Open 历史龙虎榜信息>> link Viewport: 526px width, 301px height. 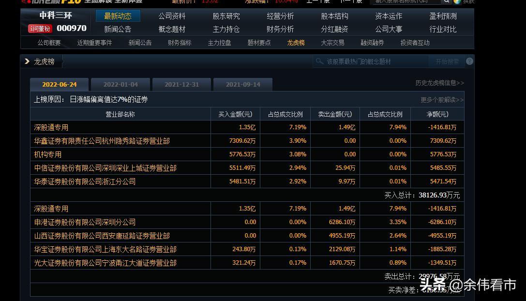440,83
